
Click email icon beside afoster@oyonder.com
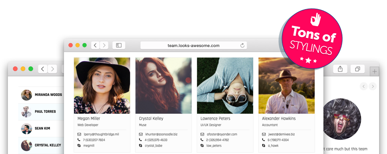[x=202, y=134]
